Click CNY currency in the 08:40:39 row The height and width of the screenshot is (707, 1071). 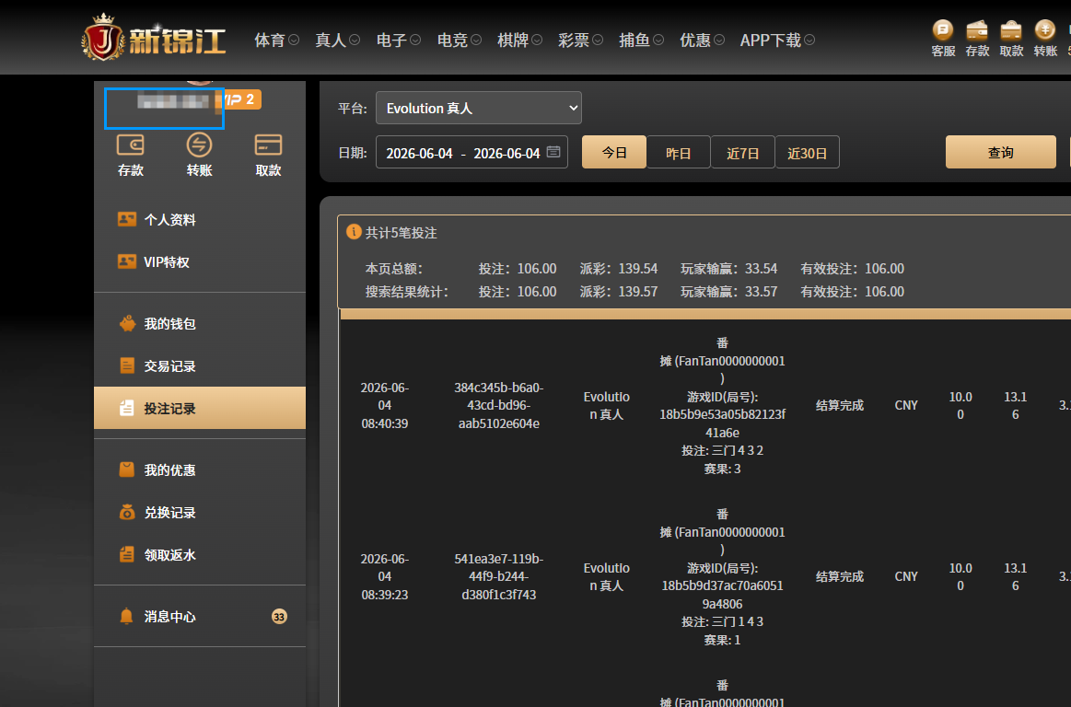[x=906, y=405]
